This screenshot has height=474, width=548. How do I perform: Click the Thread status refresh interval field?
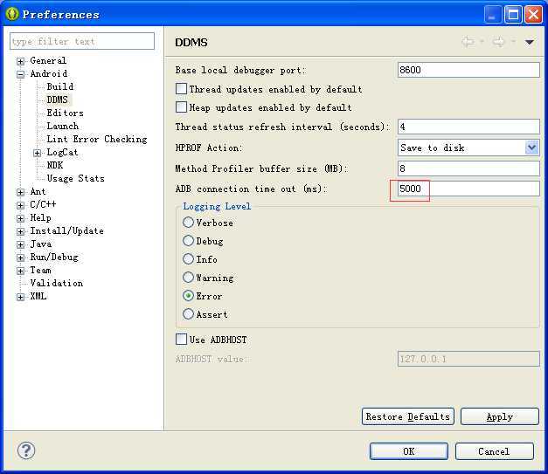pyautogui.click(x=468, y=127)
